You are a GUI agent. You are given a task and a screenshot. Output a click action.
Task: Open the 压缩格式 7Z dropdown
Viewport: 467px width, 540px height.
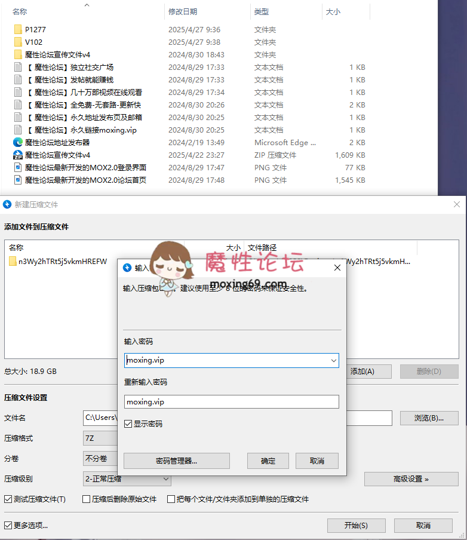100,438
